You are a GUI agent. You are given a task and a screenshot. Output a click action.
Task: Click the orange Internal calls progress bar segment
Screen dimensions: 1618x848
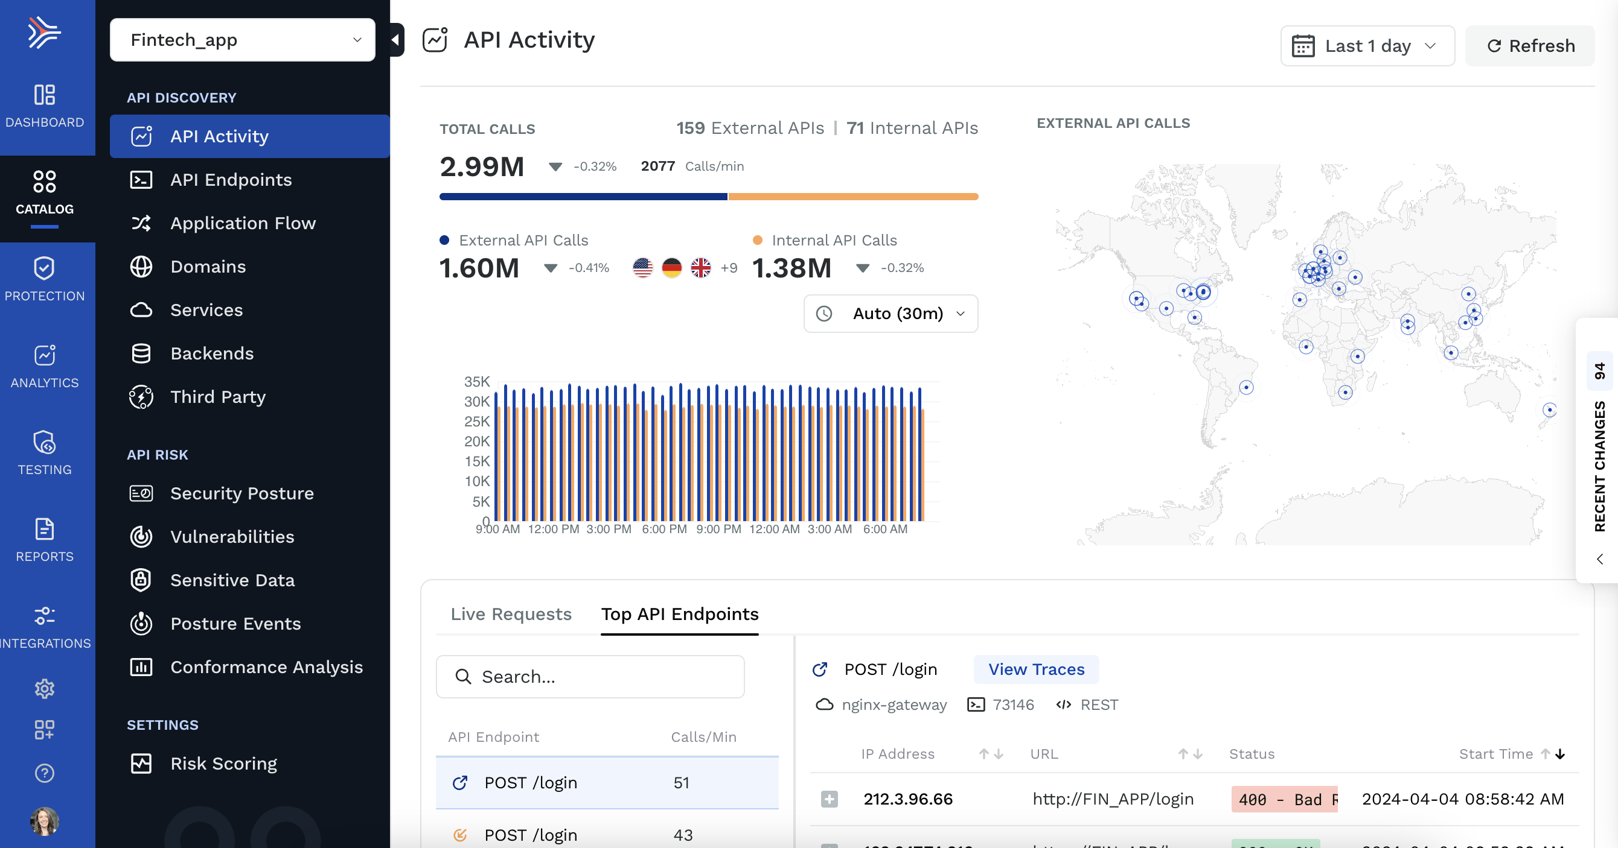pyautogui.click(x=852, y=197)
